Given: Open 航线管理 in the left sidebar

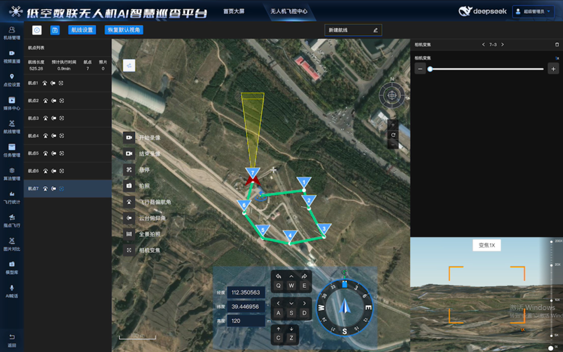Looking at the screenshot, I should point(12,127).
